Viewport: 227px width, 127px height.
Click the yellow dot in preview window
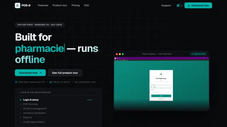[x=120, y=54]
